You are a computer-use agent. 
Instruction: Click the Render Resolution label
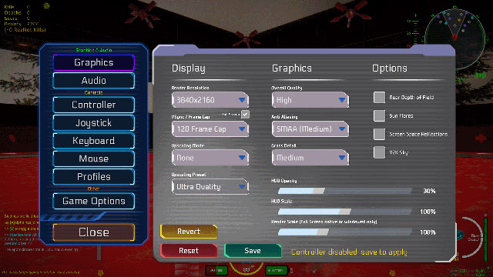click(190, 88)
